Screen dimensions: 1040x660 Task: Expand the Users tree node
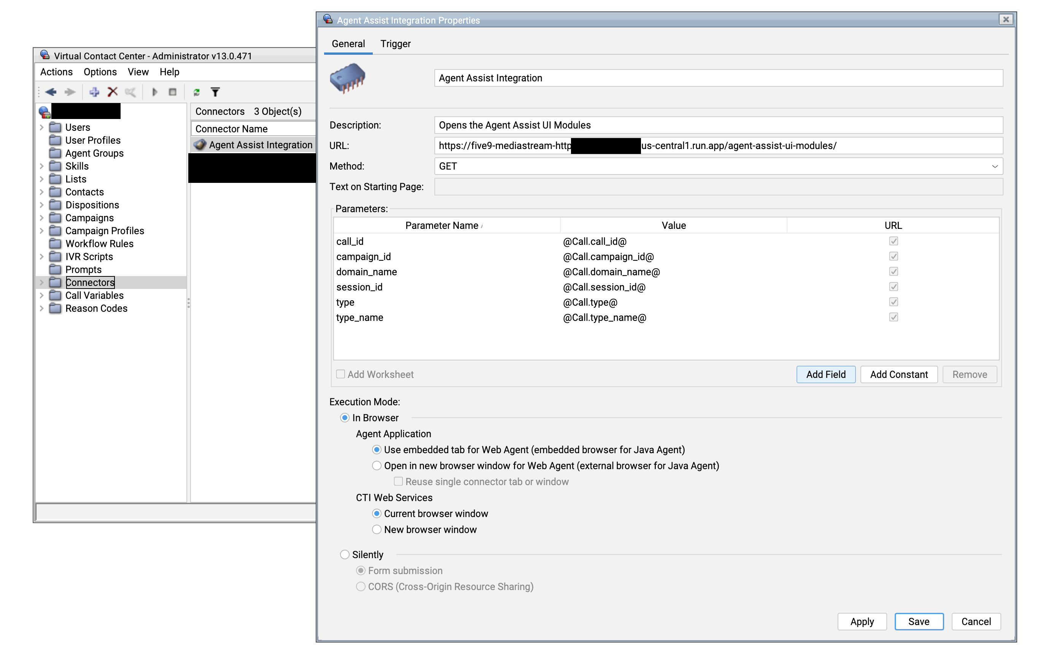tap(42, 127)
